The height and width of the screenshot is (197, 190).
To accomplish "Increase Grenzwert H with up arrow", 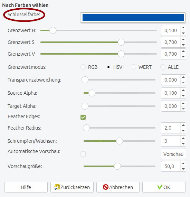I will click(x=183, y=28).
